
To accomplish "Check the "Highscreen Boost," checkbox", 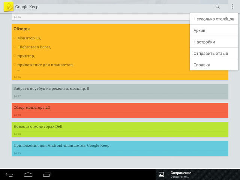I will point(15,46).
